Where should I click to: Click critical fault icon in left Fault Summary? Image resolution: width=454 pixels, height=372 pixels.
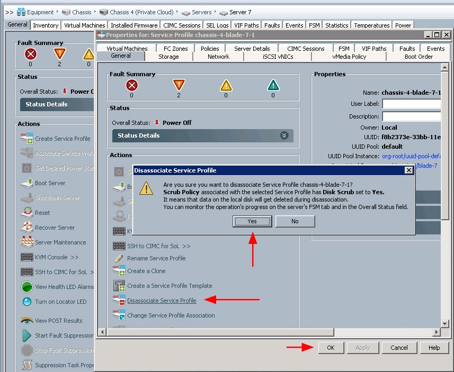(30, 54)
